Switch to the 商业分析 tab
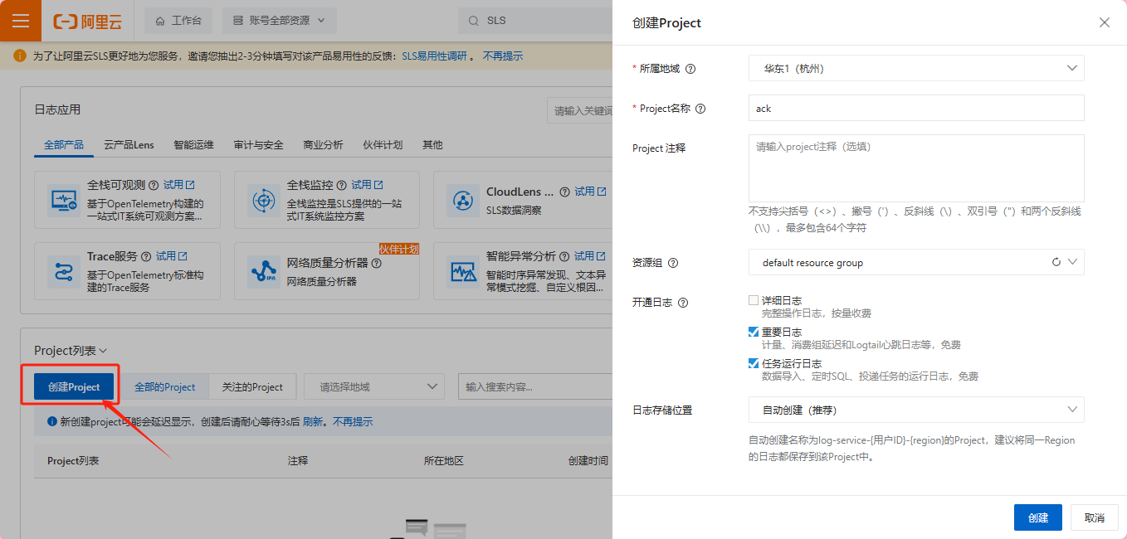1127x539 pixels. click(x=323, y=144)
